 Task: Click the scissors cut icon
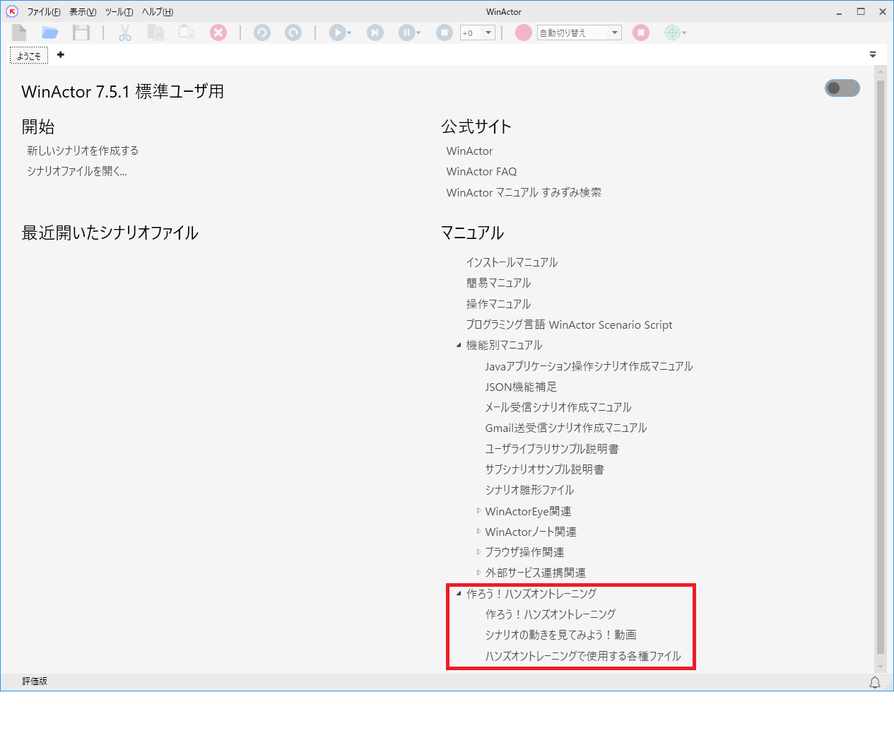[x=125, y=33]
